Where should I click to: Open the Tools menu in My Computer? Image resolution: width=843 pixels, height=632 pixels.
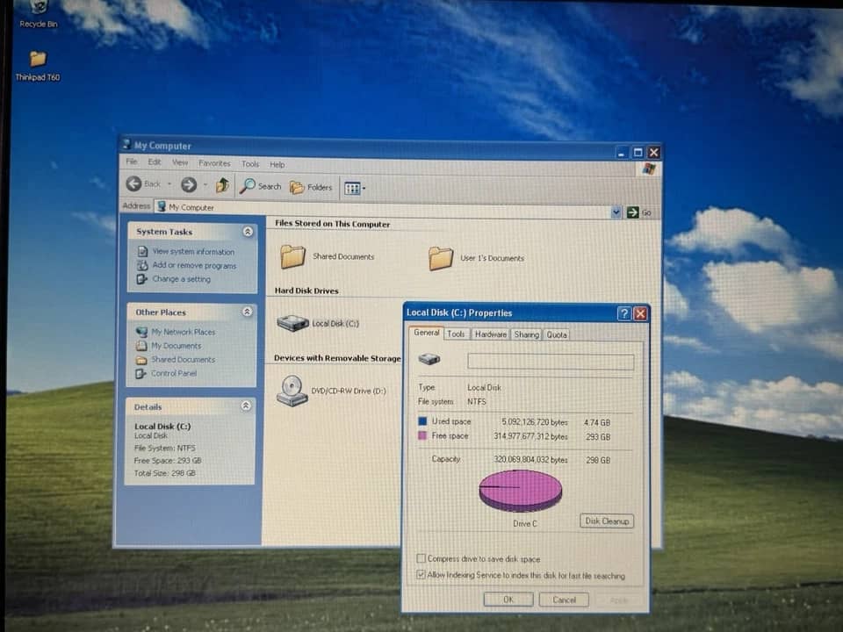pos(250,164)
